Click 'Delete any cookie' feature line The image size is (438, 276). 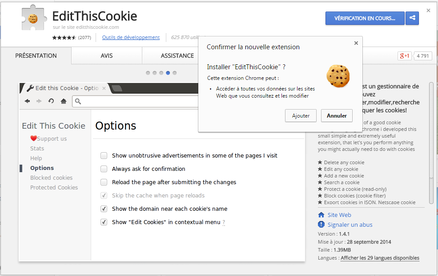[x=344, y=162]
